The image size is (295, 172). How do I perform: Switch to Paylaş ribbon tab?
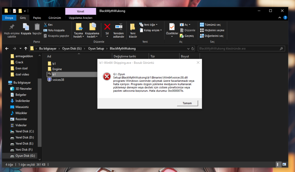coord(37,18)
